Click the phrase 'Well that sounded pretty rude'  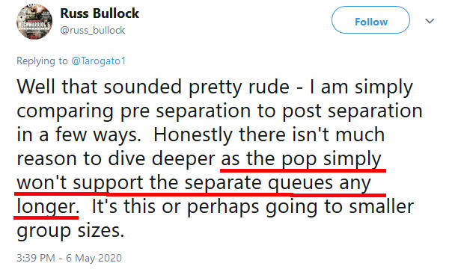[153, 87]
